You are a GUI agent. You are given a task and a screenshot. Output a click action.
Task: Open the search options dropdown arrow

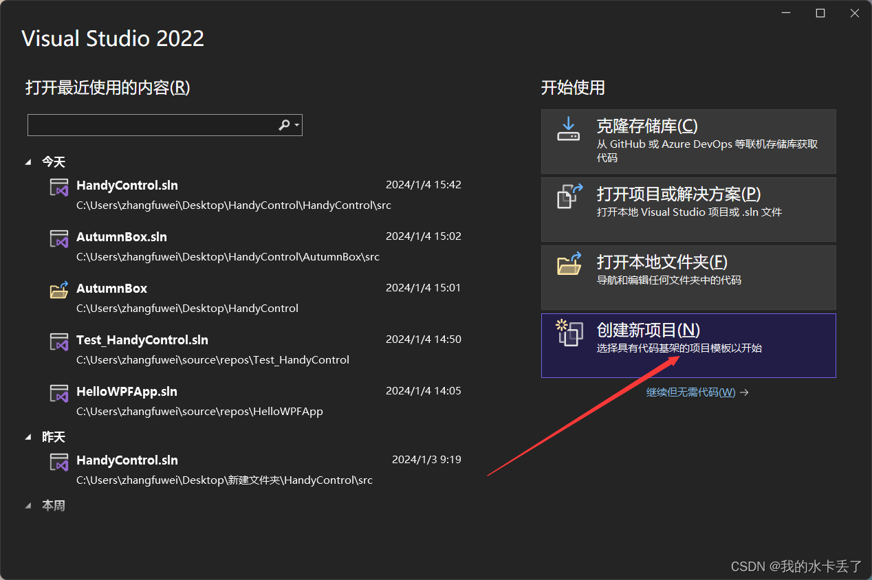pyautogui.click(x=296, y=125)
